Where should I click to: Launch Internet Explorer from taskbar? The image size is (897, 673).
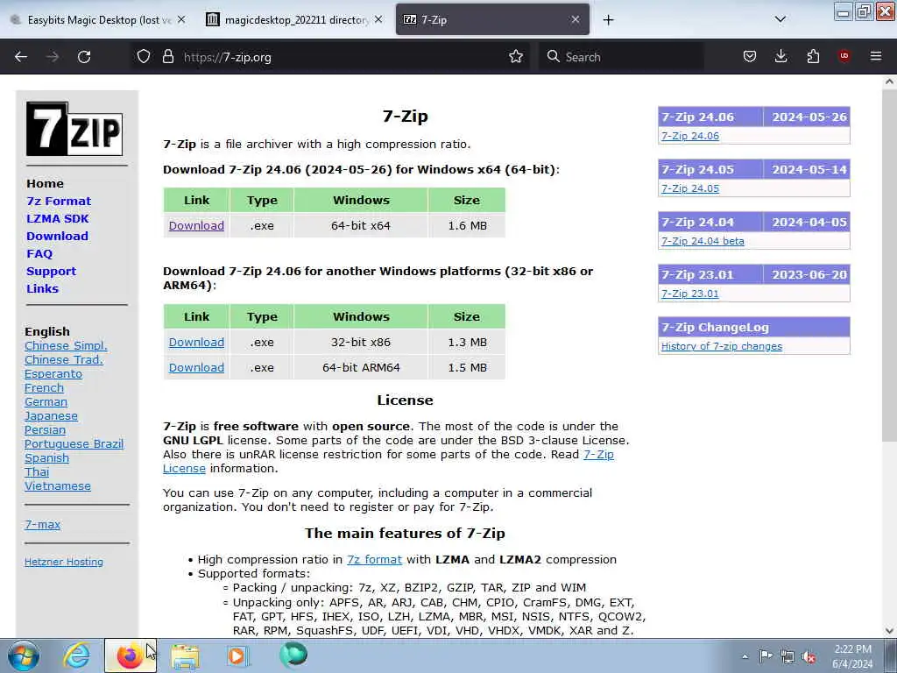coord(77,655)
